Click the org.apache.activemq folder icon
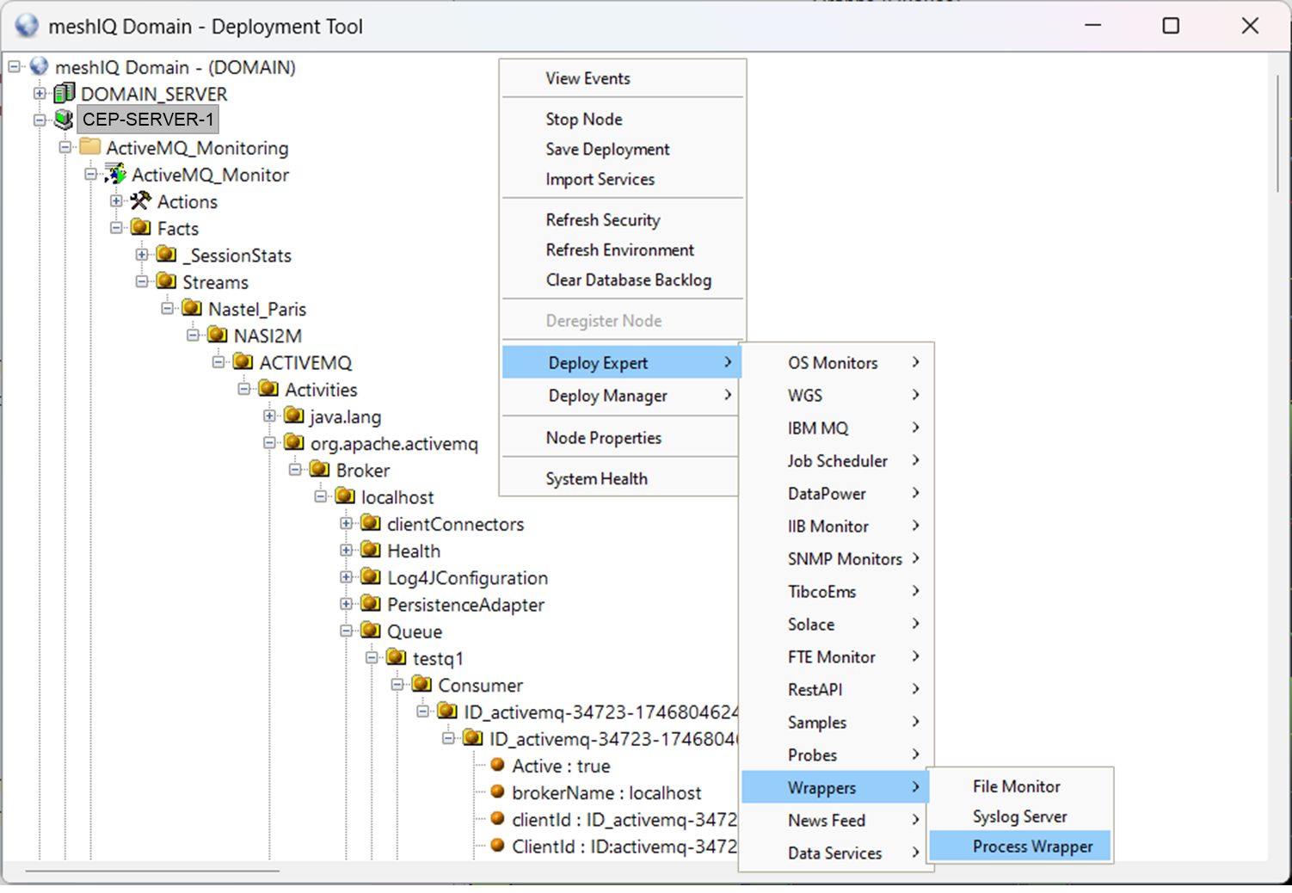Screen dimensions: 1292x893 point(294,441)
